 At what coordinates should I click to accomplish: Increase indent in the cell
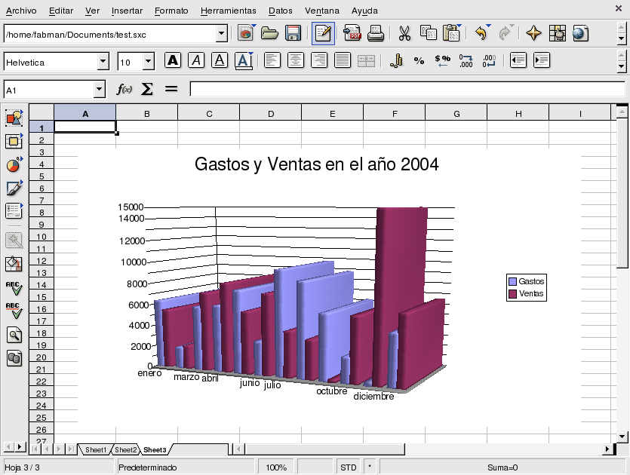coord(541,60)
